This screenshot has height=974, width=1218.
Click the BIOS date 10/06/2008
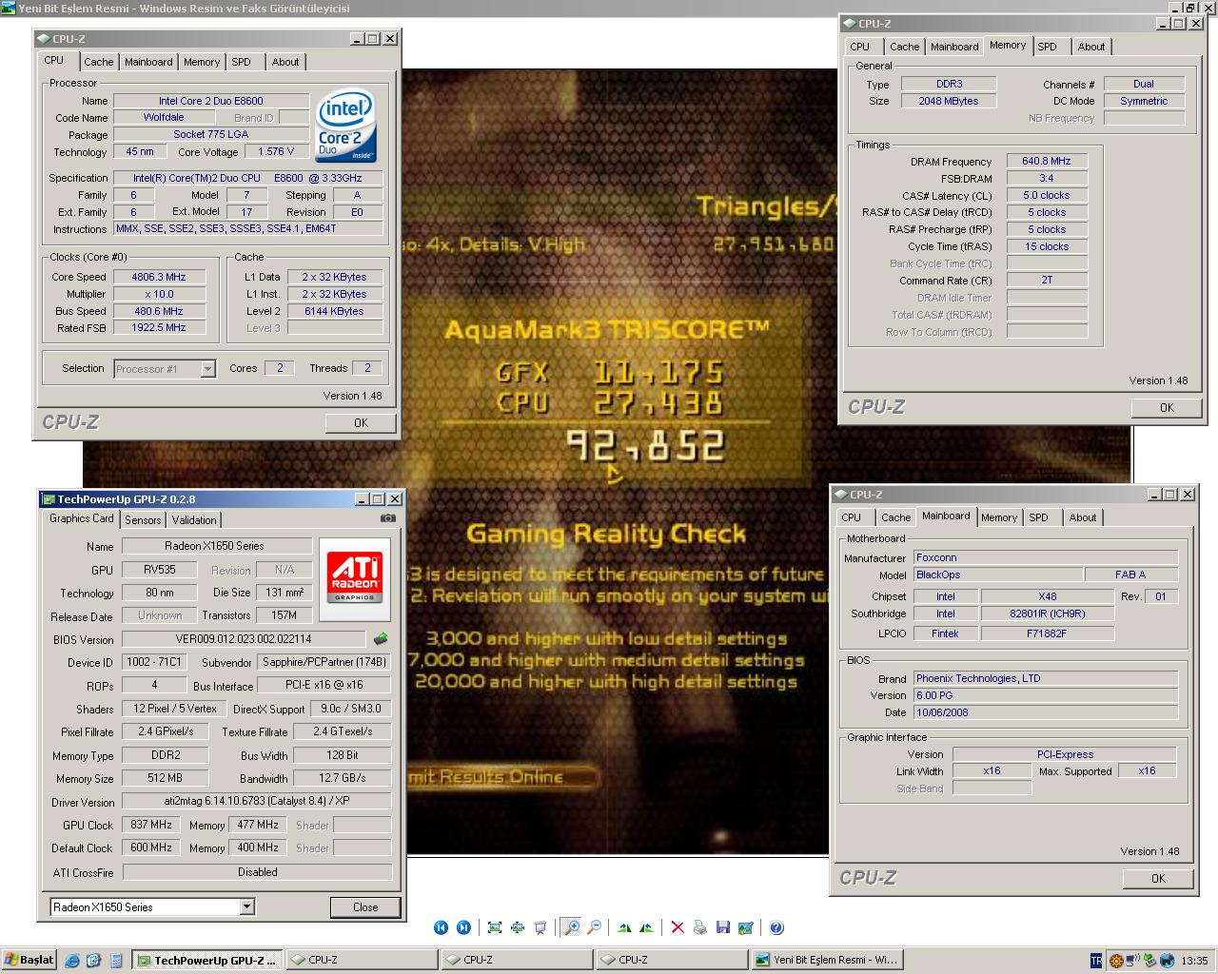pos(1046,712)
